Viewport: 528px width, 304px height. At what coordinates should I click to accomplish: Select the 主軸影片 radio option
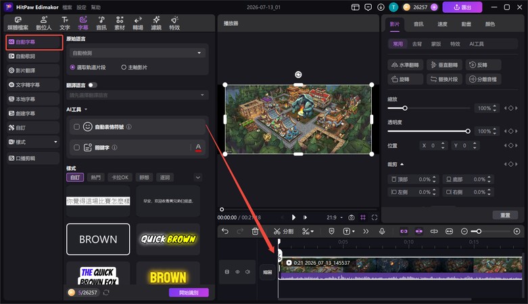click(x=134, y=68)
